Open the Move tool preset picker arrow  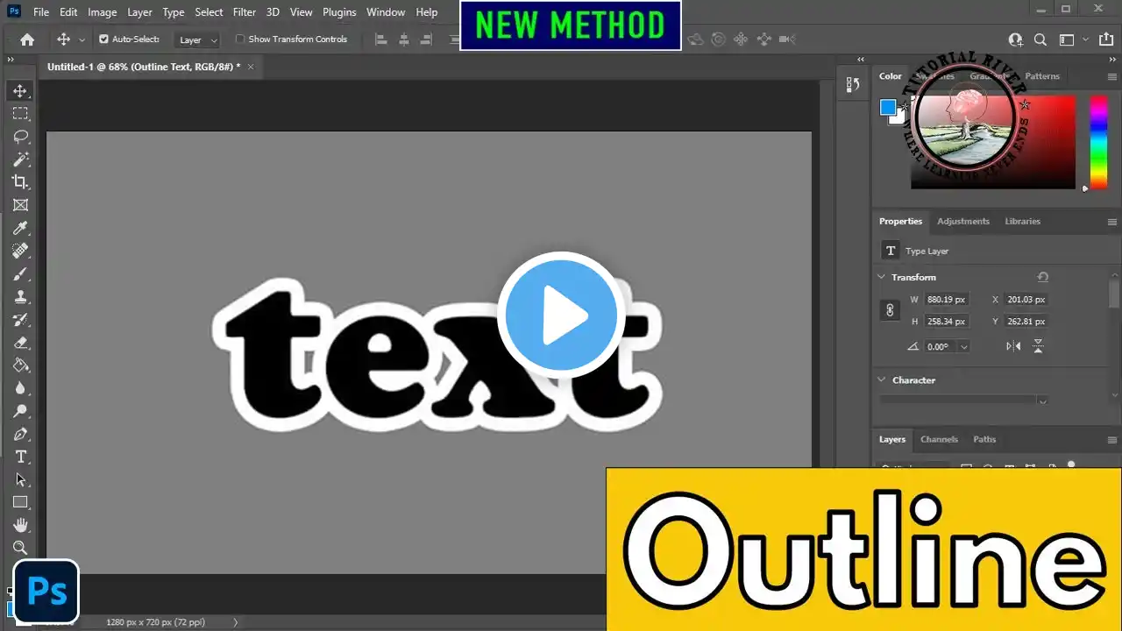[x=82, y=39]
